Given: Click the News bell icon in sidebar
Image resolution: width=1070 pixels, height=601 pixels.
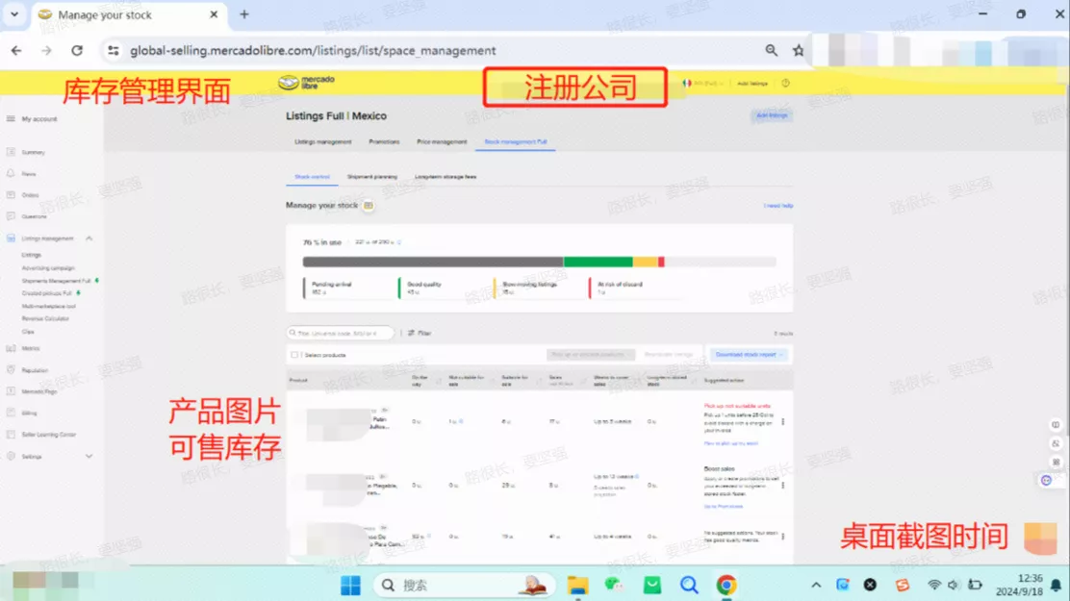Looking at the screenshot, I should pyautogui.click(x=11, y=174).
